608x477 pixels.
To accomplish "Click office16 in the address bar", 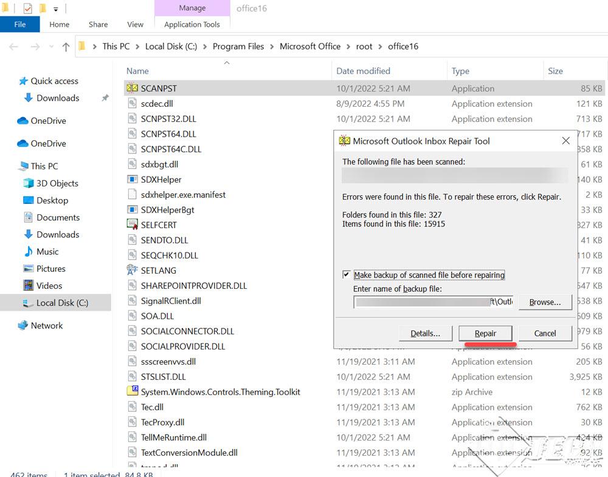I will [403, 47].
